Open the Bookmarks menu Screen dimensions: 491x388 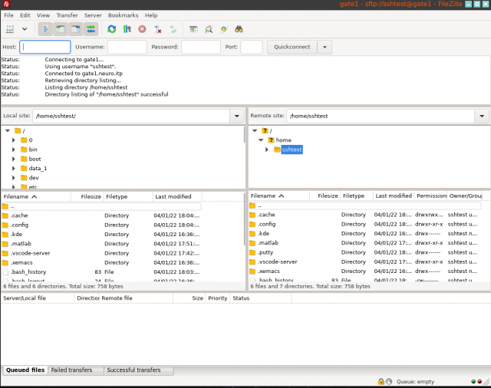click(x=123, y=15)
